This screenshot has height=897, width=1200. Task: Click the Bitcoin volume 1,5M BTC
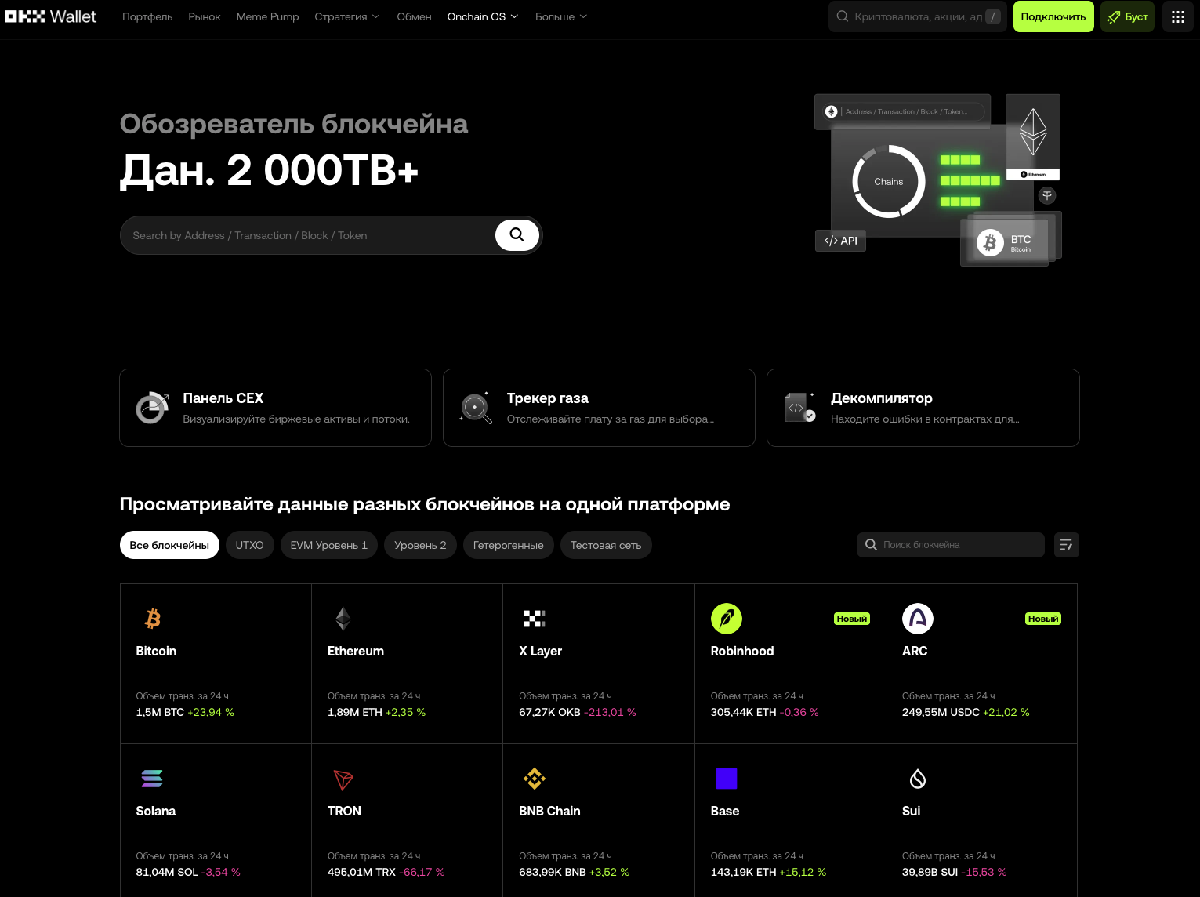(x=160, y=712)
